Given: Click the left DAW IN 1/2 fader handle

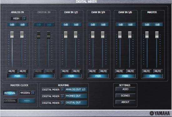Looking at the screenshot, I should [66, 35].
